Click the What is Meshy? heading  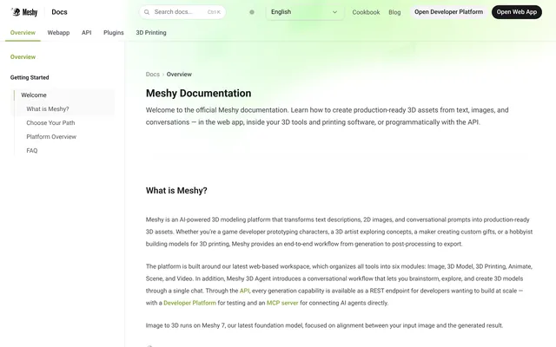click(x=176, y=191)
